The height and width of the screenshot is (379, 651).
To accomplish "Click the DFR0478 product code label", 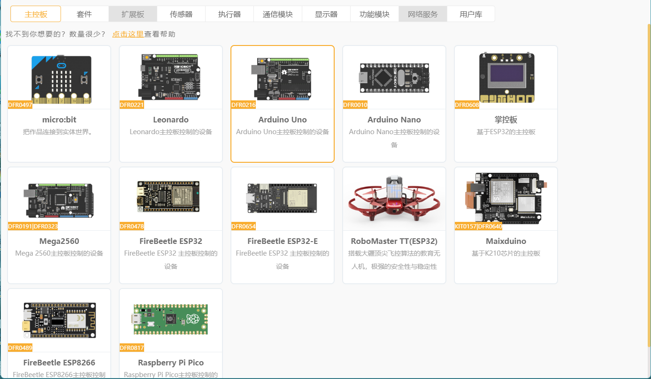I will coord(132,227).
